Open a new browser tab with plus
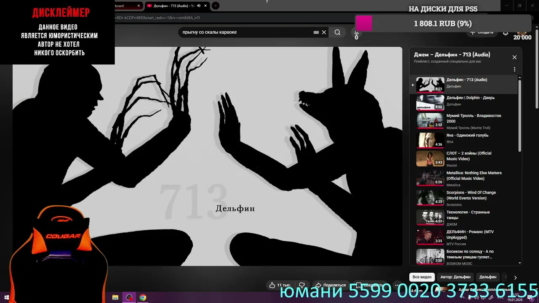Viewport: 539px width, 303px height. 215,6
